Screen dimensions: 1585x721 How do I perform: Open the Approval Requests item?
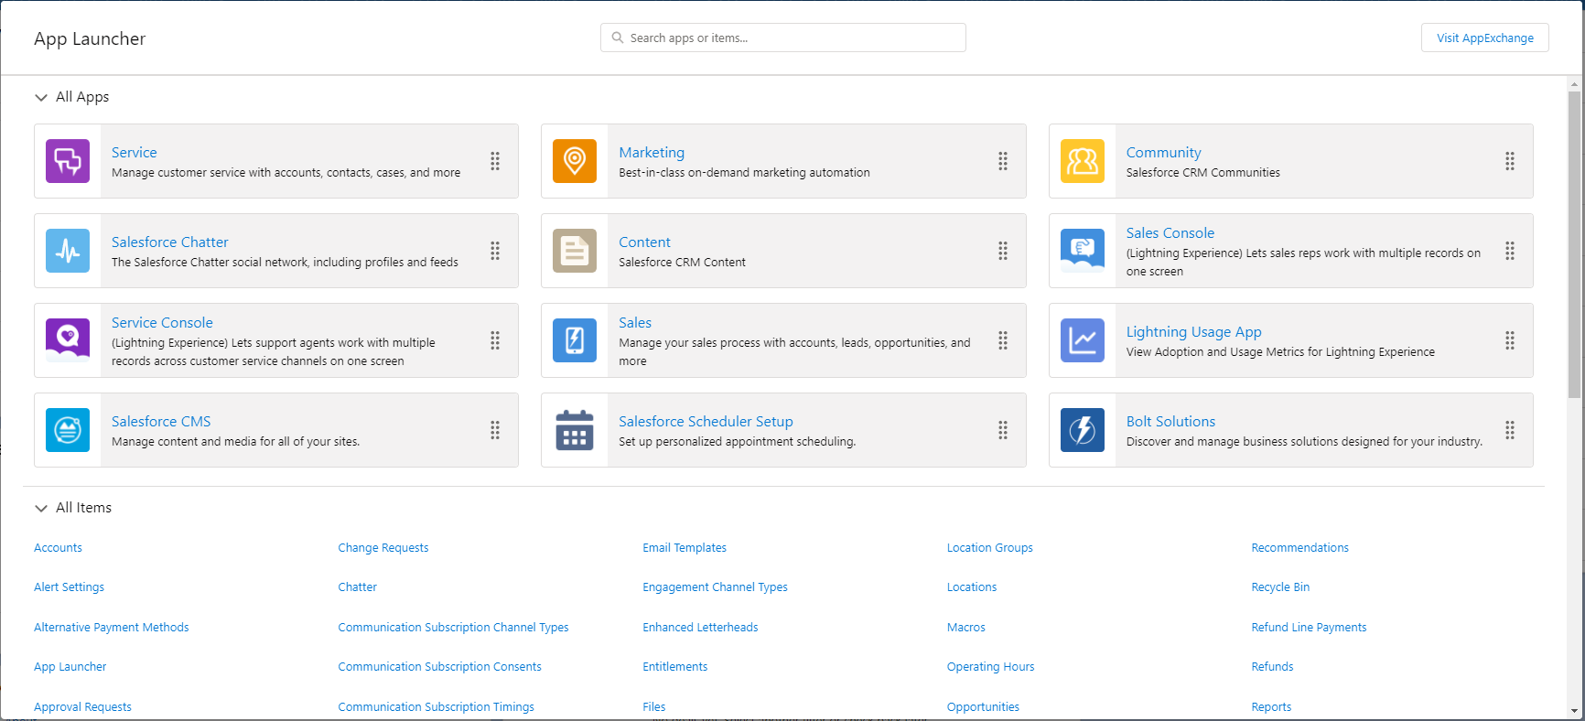(x=82, y=707)
